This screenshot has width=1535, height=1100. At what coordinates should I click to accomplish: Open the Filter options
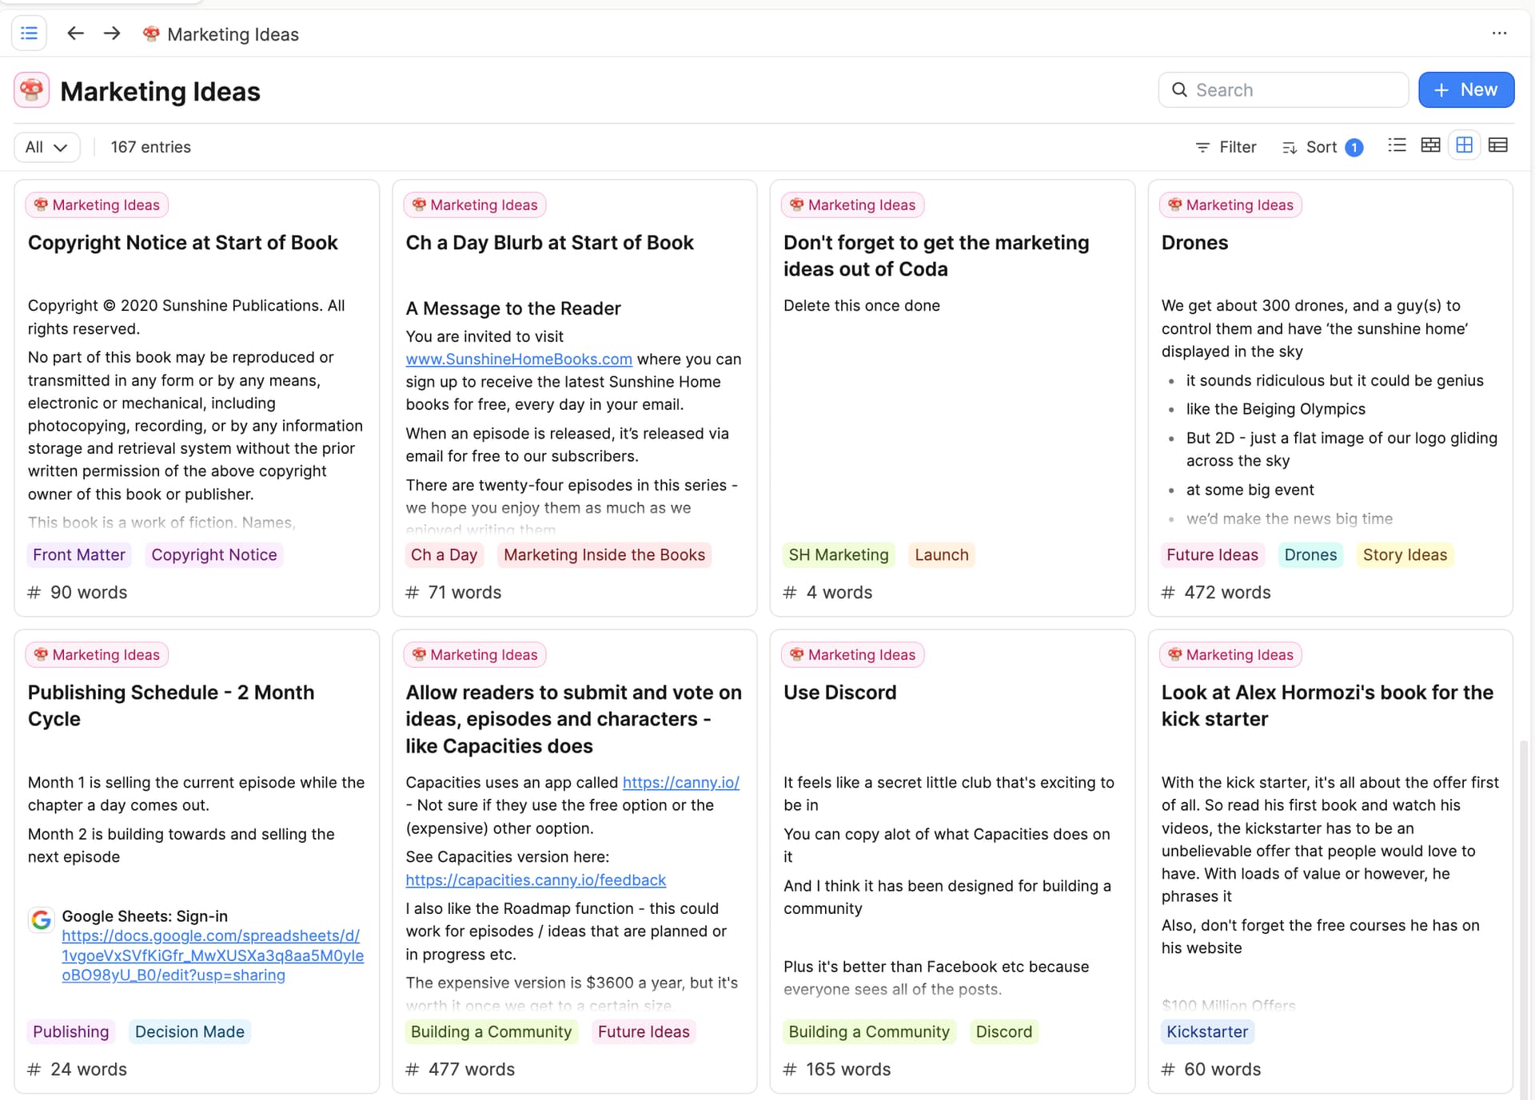1226,147
